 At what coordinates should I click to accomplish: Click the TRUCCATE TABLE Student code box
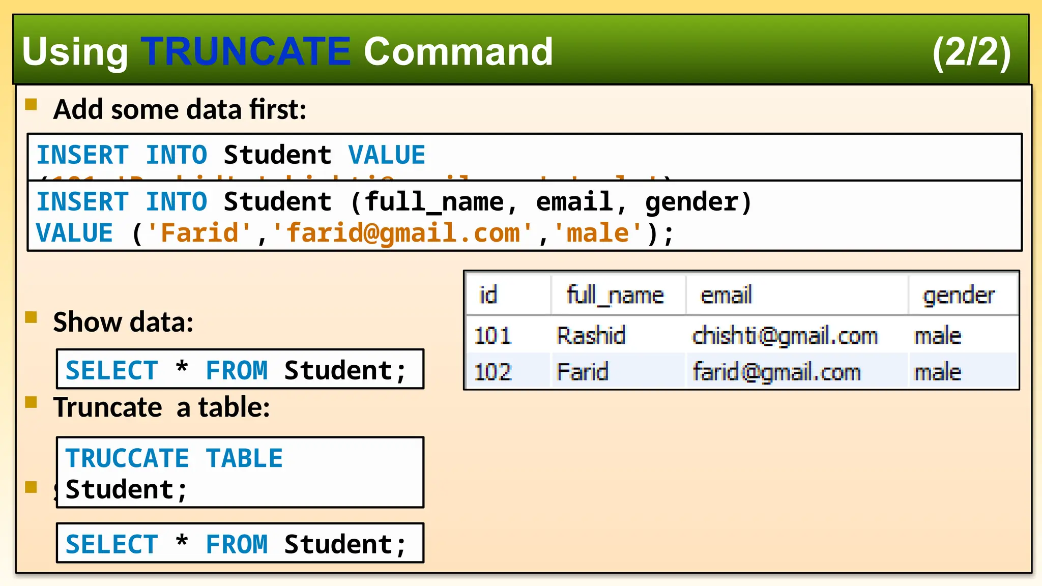pos(240,473)
